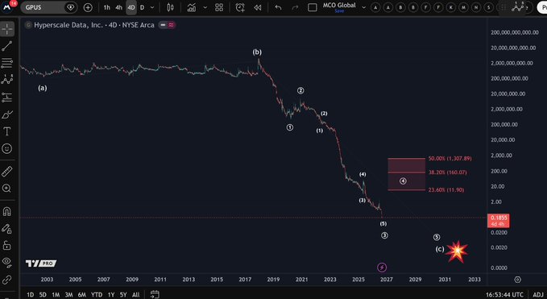The height and width of the screenshot is (299, 547).
Task: Click the K shortcut circle in top toolbar
Action: click(x=451, y=7)
